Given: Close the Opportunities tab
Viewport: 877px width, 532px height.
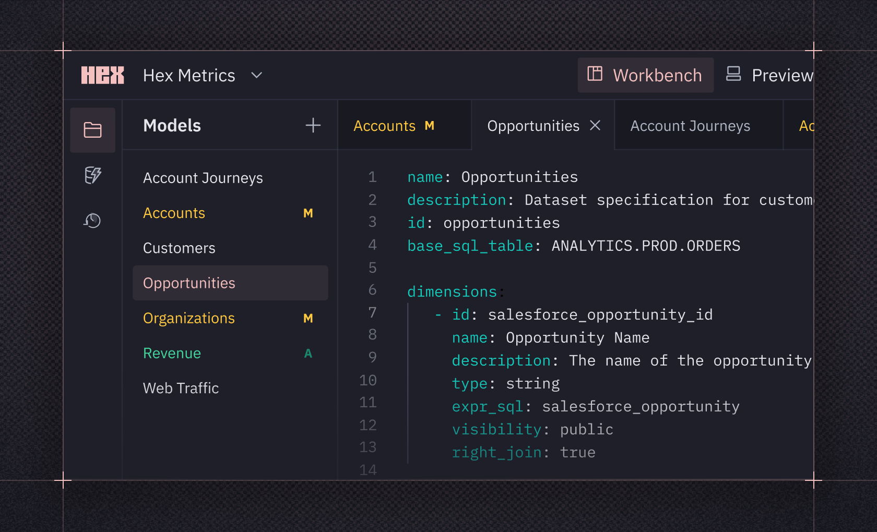Looking at the screenshot, I should (595, 125).
